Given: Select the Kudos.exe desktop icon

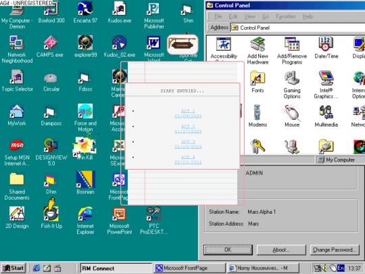Looking at the screenshot, I should click(120, 12).
